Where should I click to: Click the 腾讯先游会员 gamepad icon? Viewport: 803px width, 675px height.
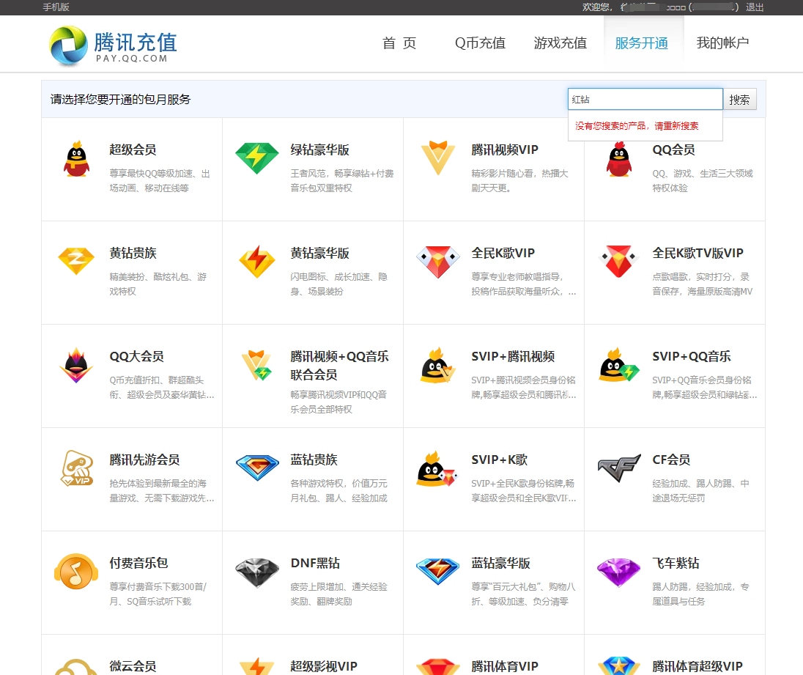pos(77,468)
